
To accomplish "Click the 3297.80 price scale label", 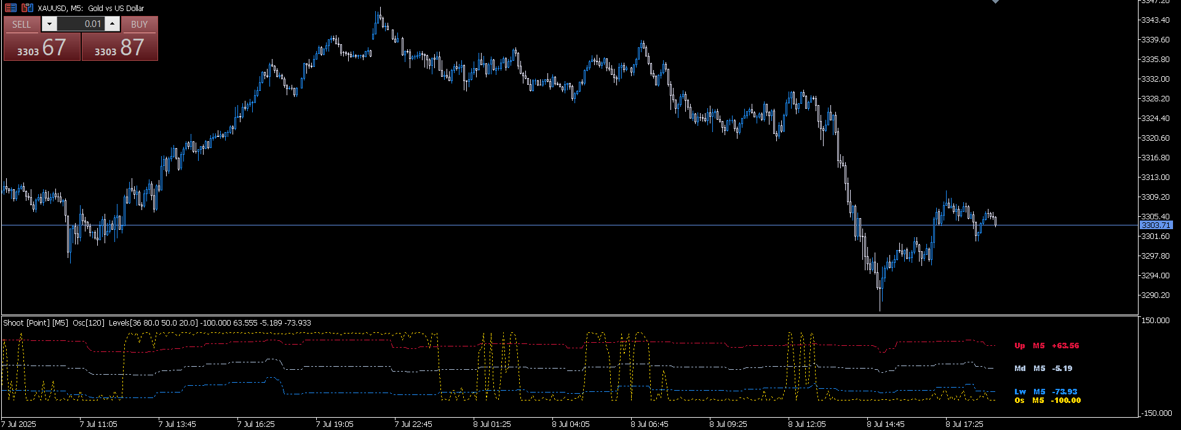I will (x=1155, y=256).
